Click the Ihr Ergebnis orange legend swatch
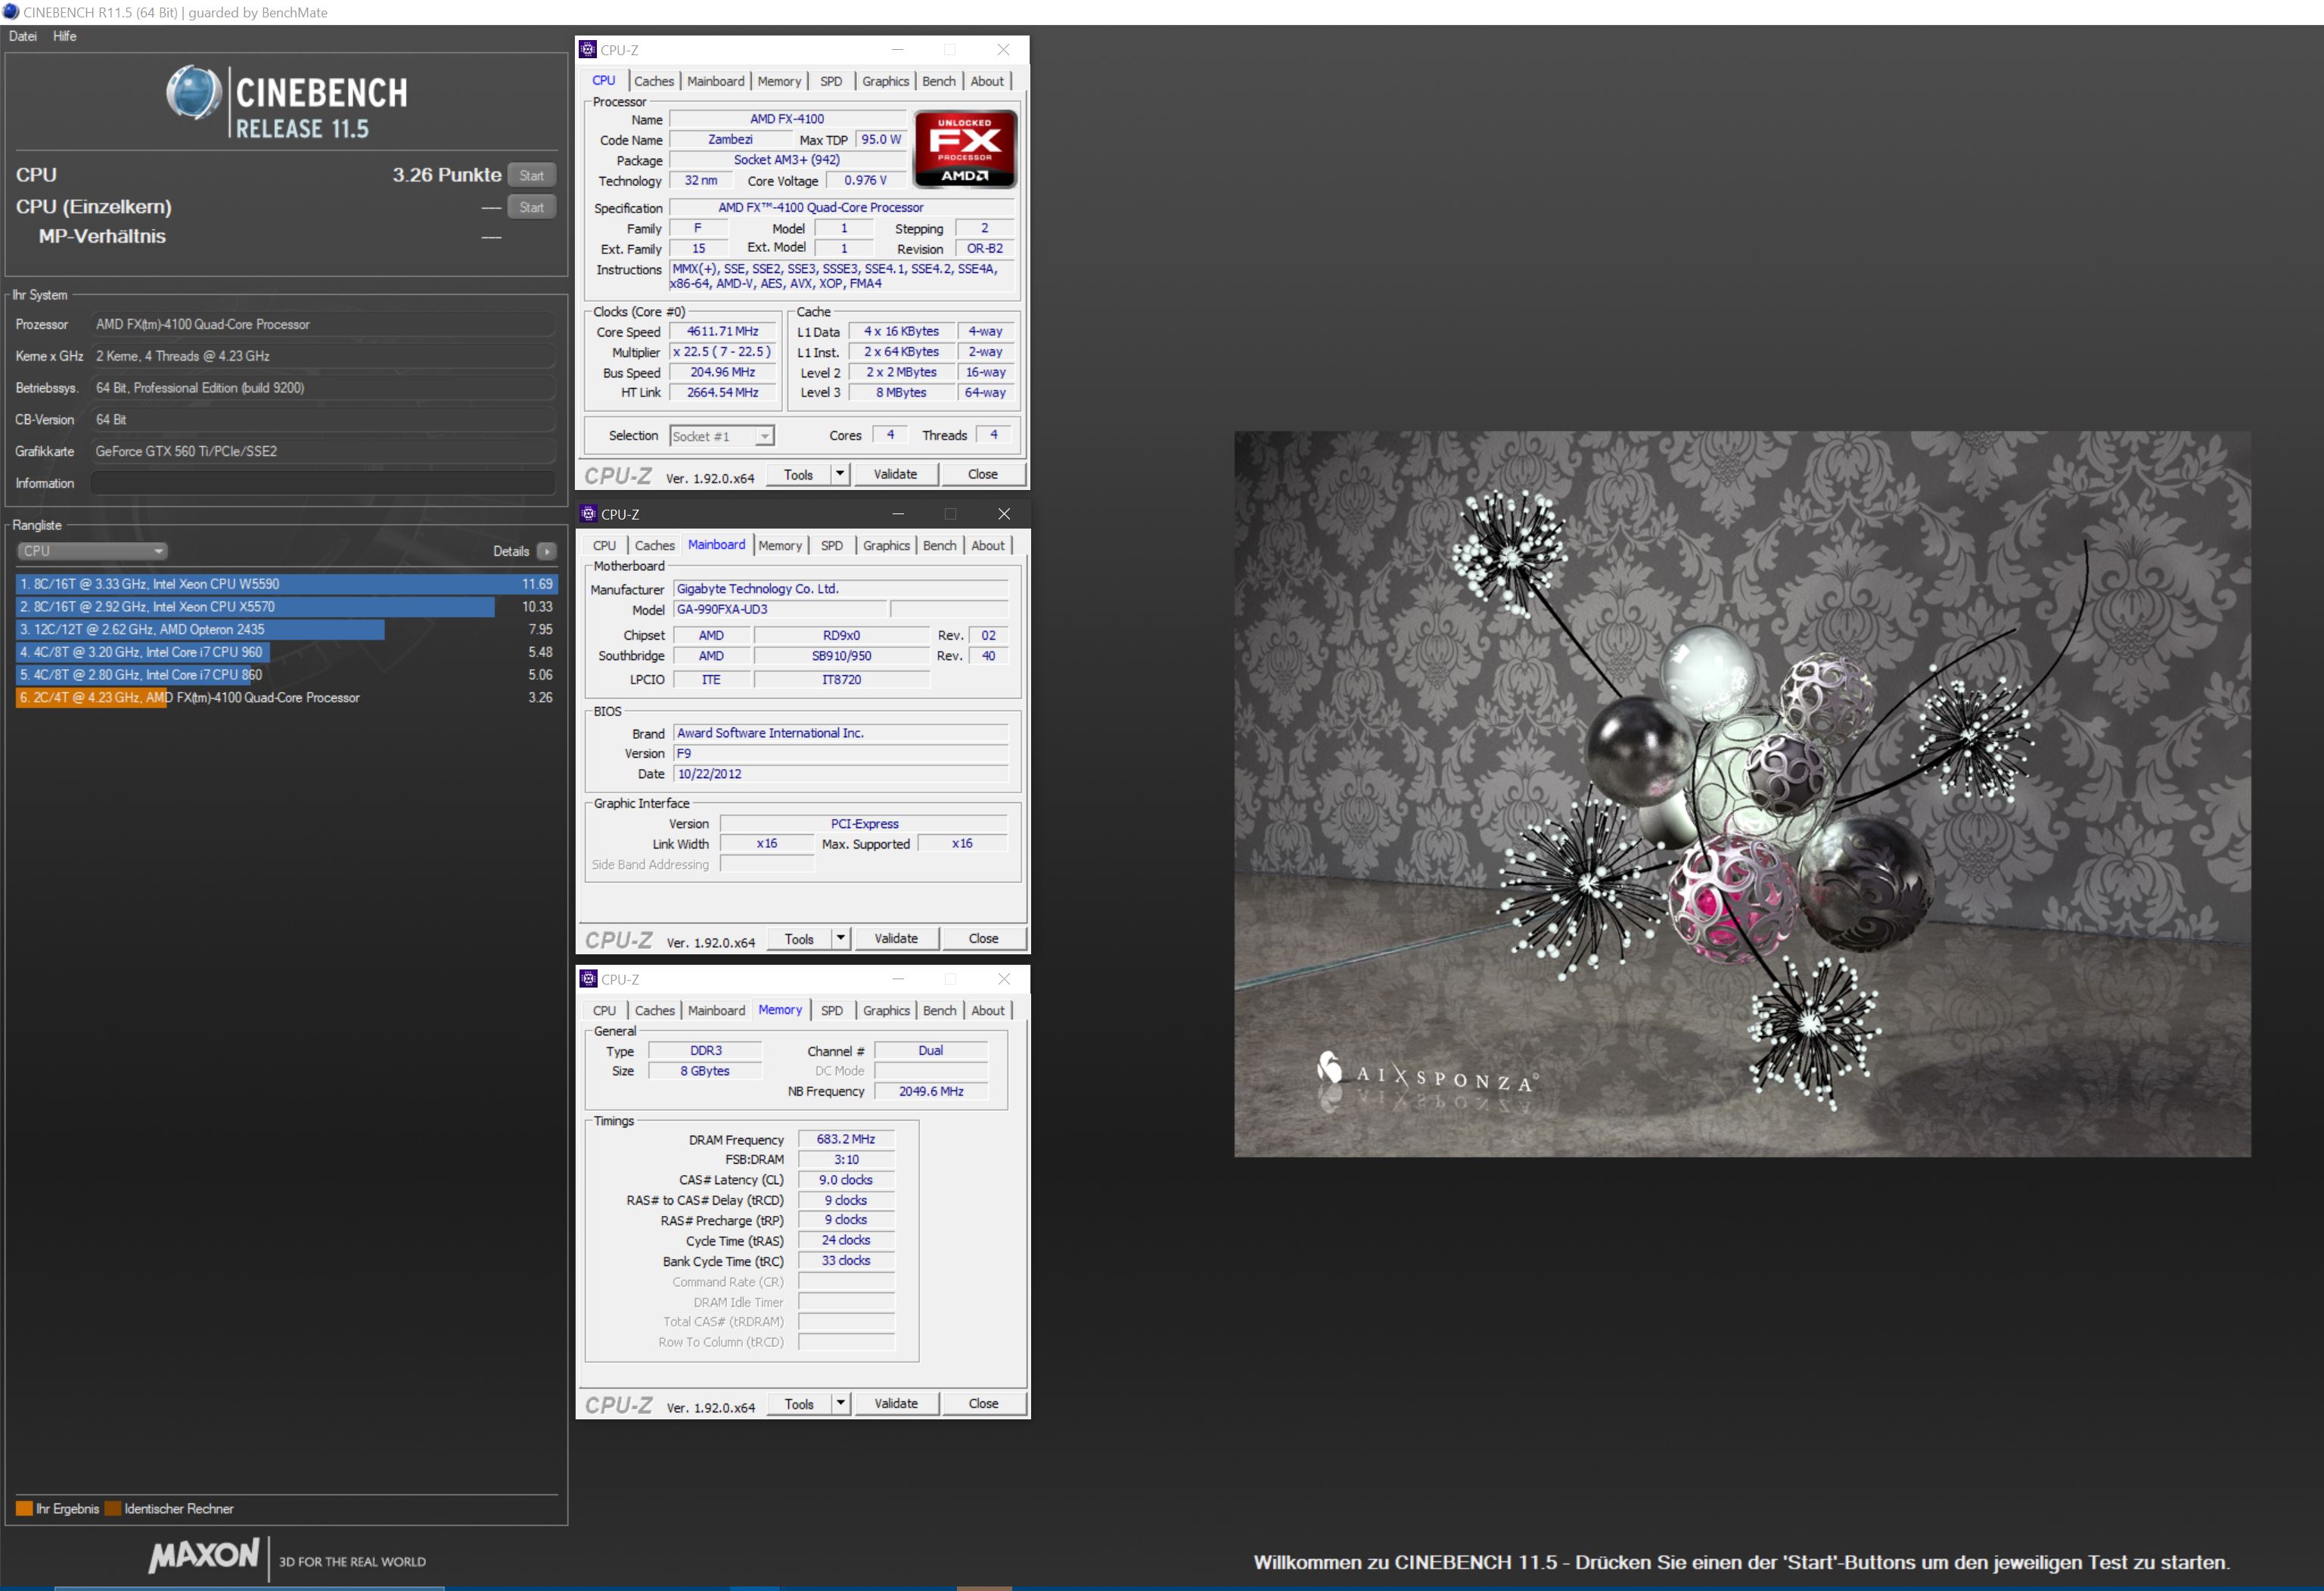Viewport: 2324px width, 1591px height. coord(24,1509)
